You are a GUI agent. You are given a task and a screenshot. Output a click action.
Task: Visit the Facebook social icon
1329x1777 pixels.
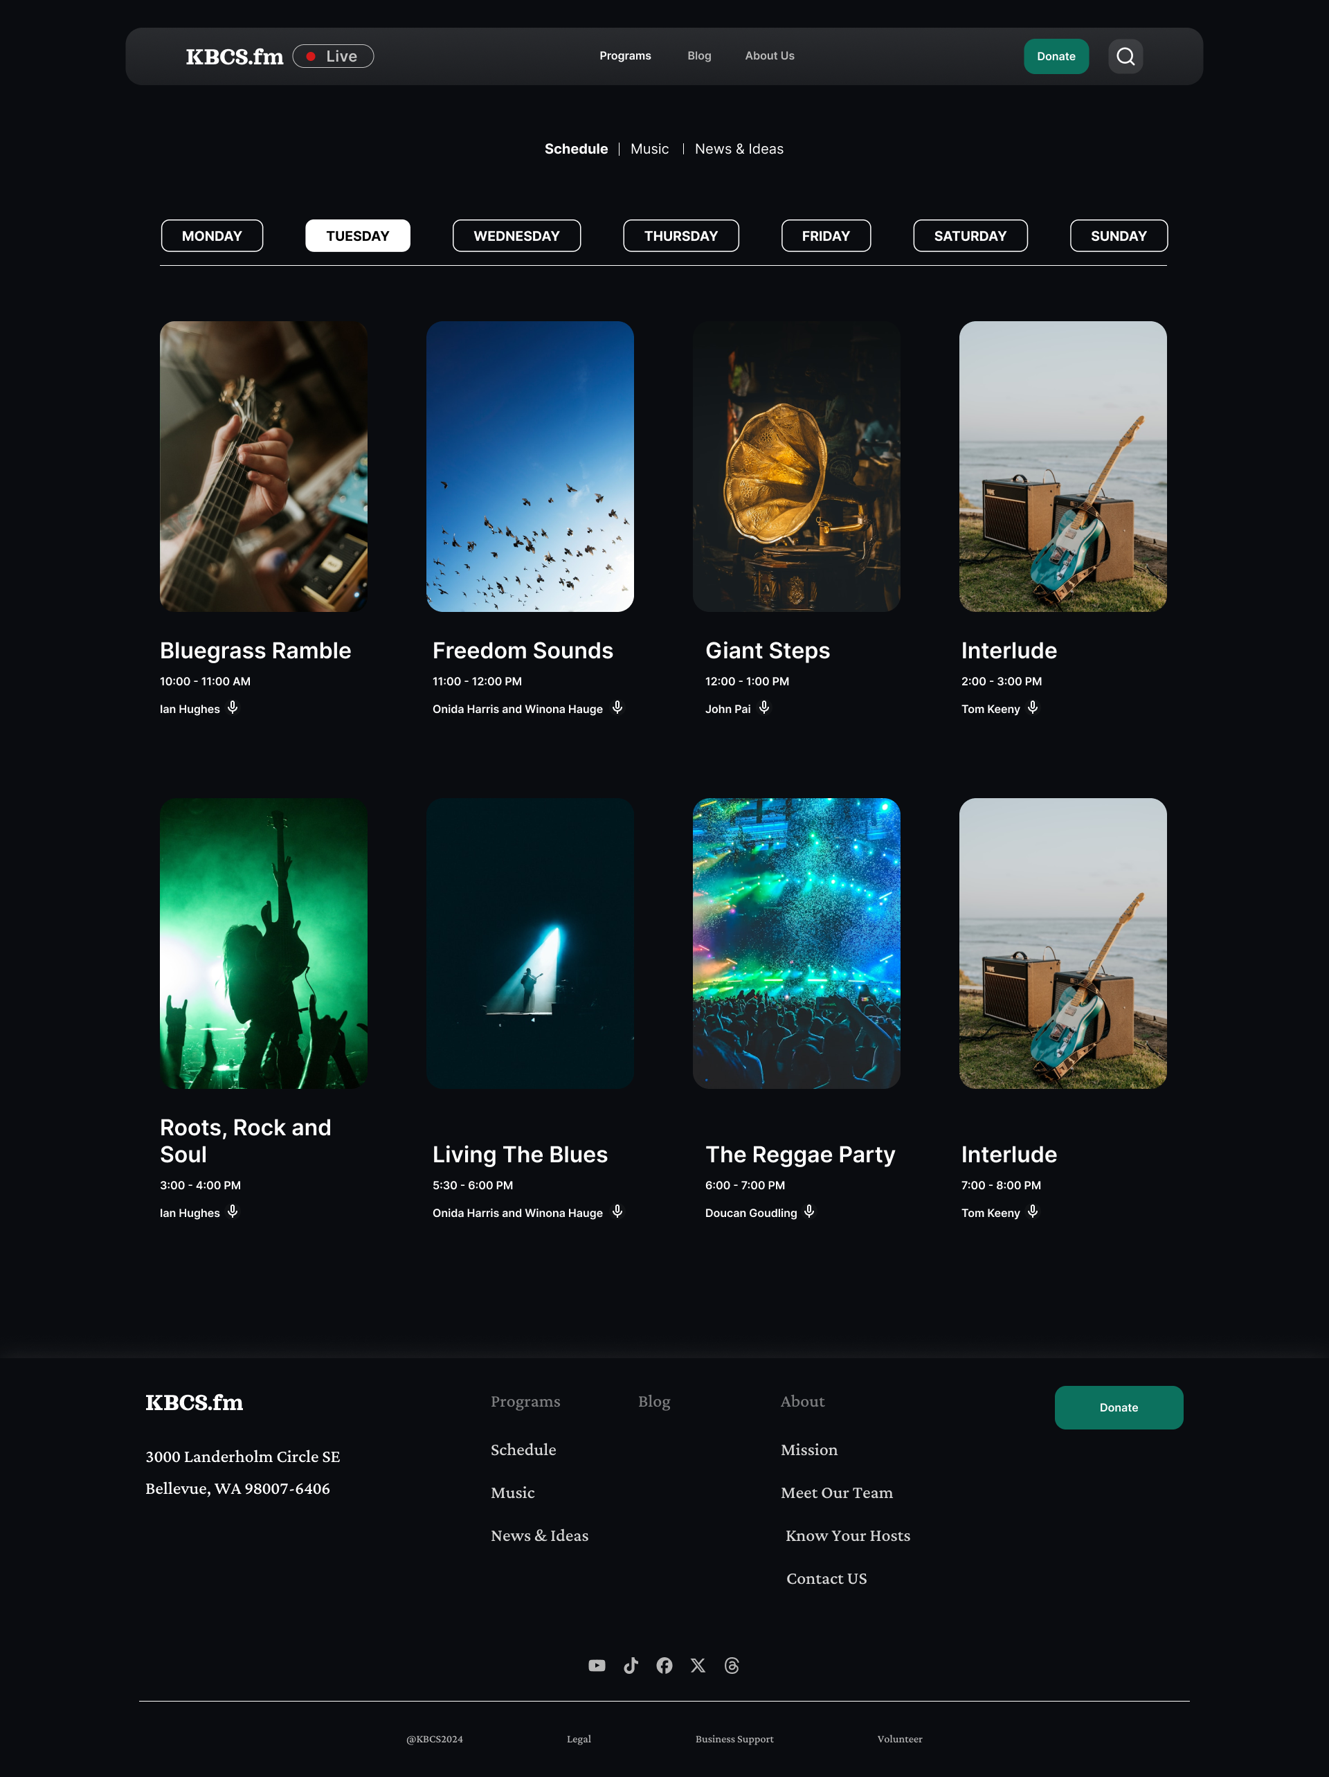664,1666
